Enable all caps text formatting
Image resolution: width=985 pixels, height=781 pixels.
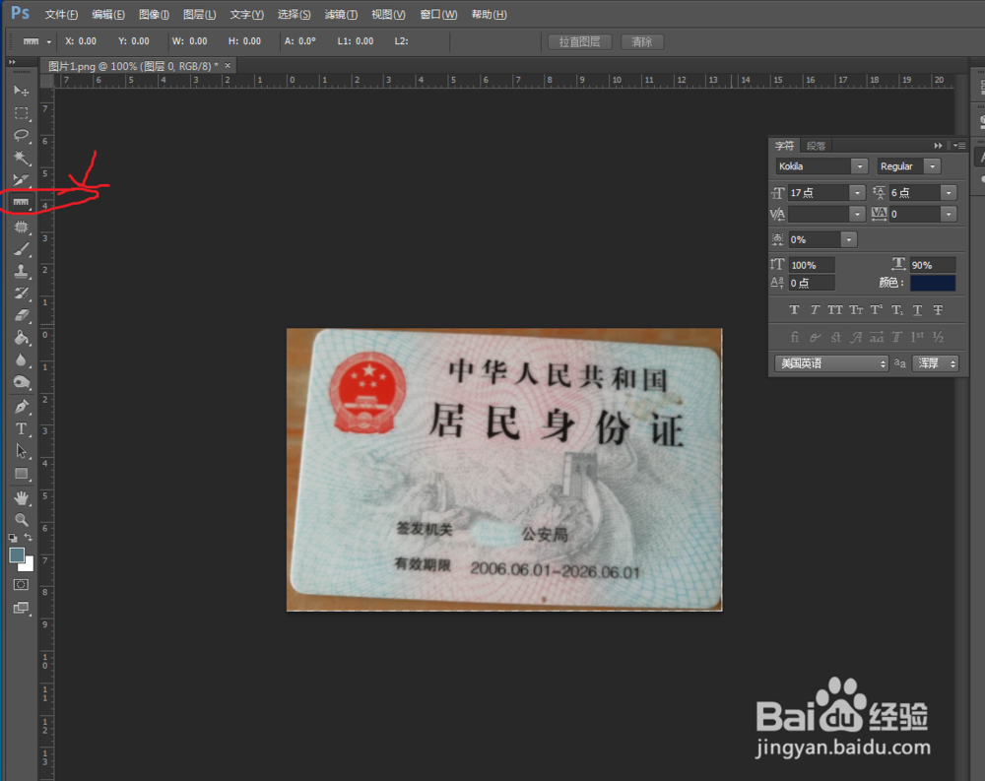coord(835,309)
